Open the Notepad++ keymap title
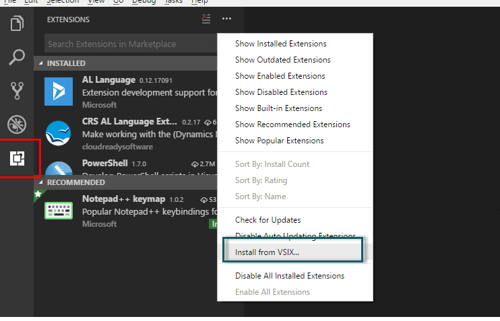The width and height of the screenshot is (500, 321). coord(123,199)
